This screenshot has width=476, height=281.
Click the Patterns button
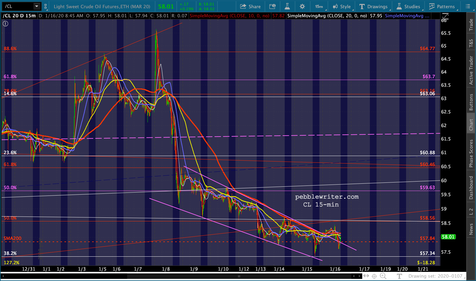click(442, 6)
